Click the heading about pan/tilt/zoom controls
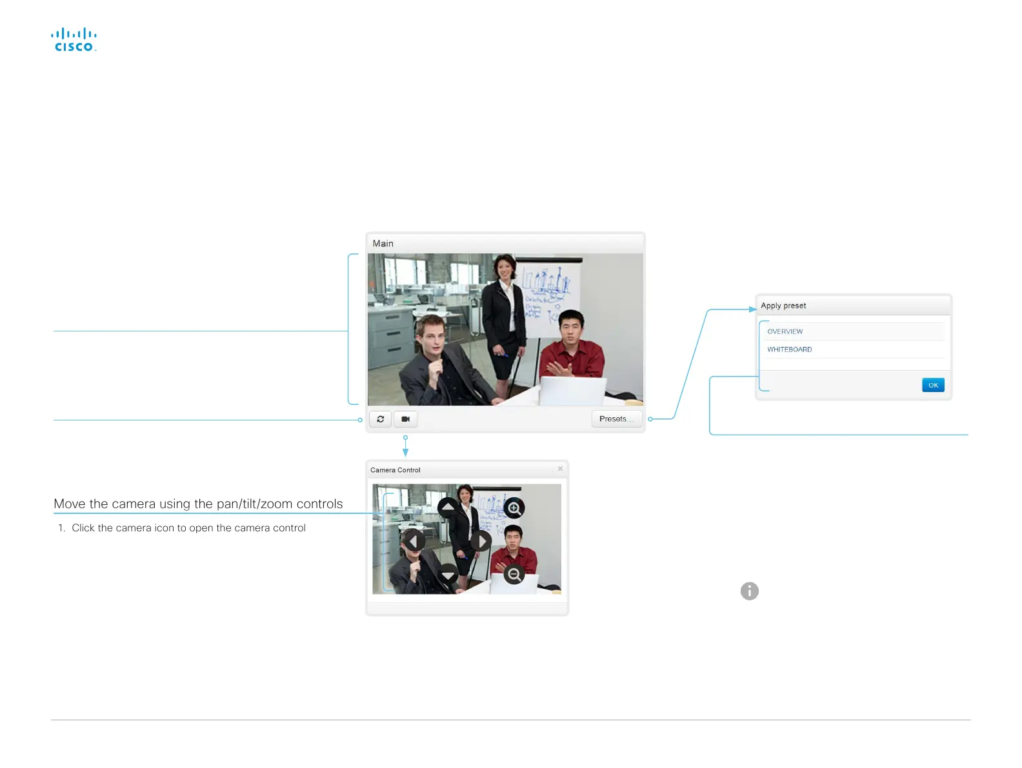 point(198,504)
